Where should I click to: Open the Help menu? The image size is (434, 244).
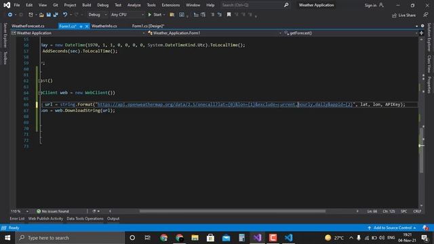pyautogui.click(x=210, y=5)
